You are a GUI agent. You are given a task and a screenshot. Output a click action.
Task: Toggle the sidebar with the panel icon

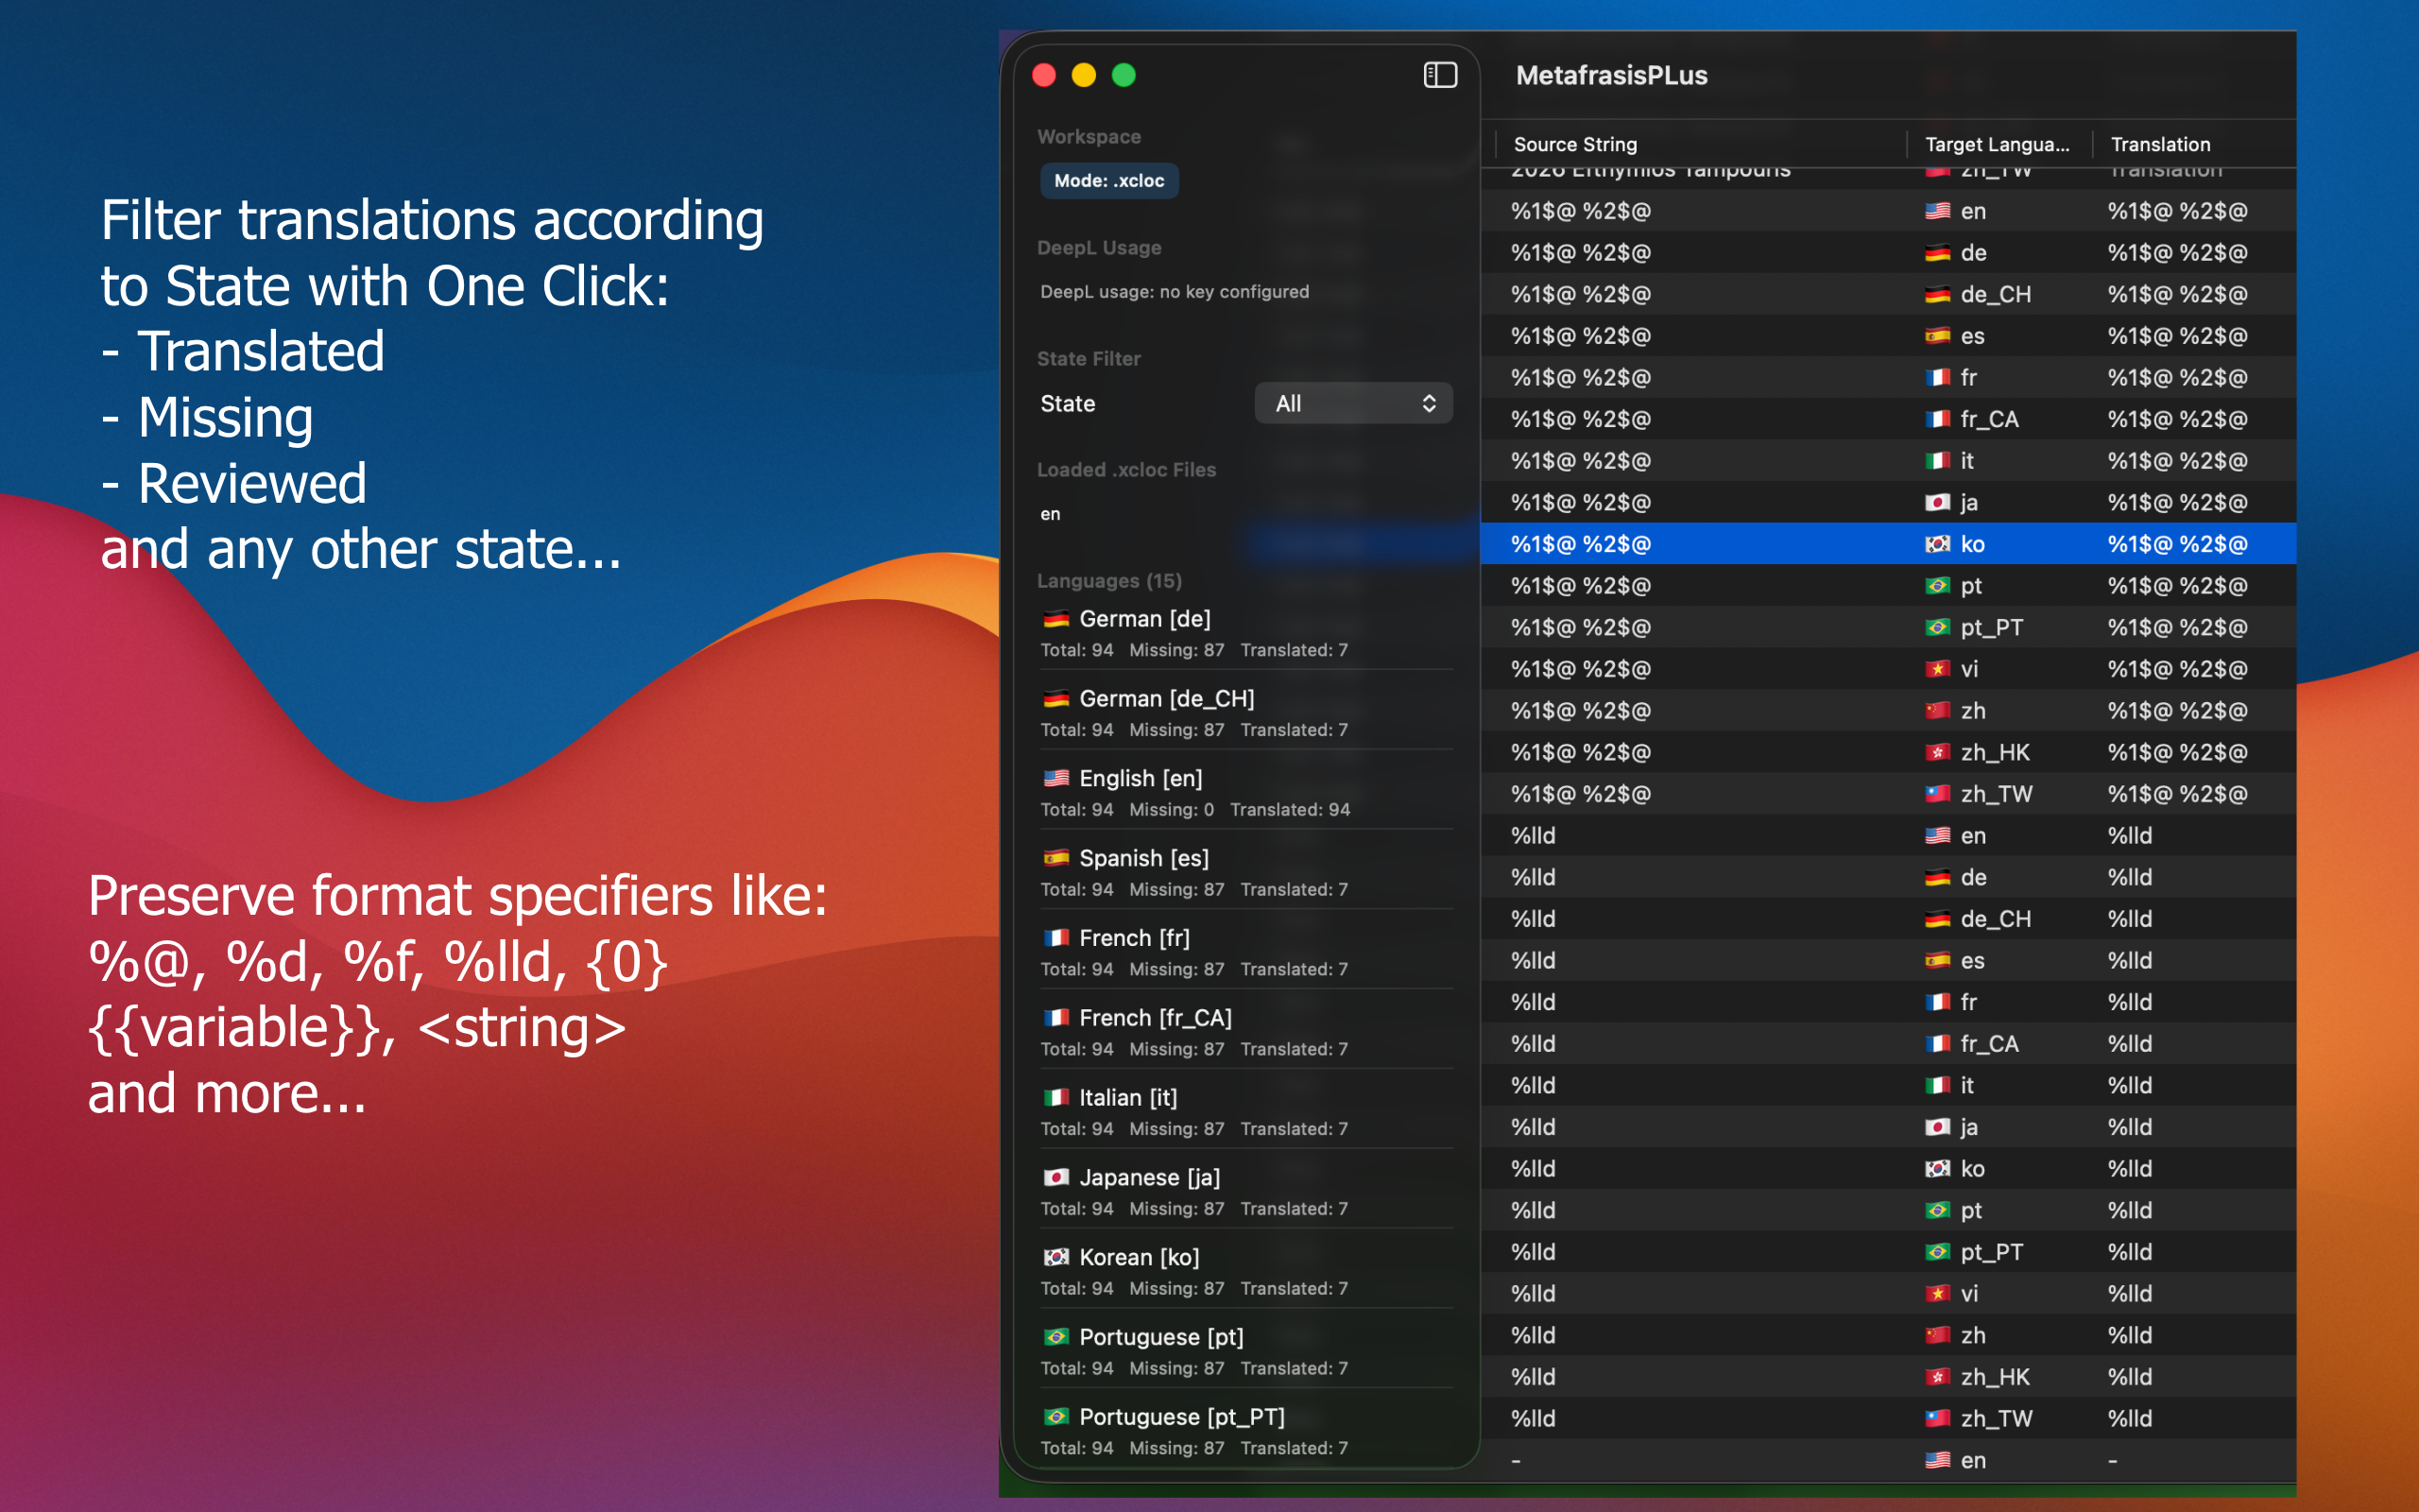1439,75
